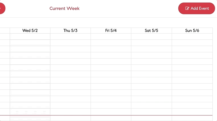This screenshot has height=121, width=217.
Task: Select the Current Week heading
Action: point(64,9)
